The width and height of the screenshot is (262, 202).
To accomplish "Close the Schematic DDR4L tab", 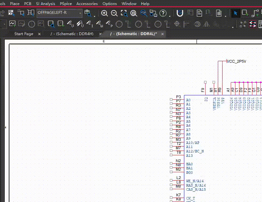I will pyautogui.click(x=162, y=34).
